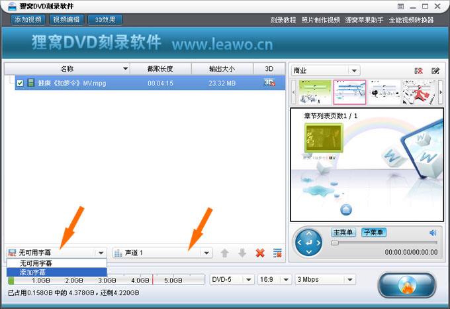The height and width of the screenshot is (309, 450).
Task: Click the delete template icon with red X
Action: point(418,71)
